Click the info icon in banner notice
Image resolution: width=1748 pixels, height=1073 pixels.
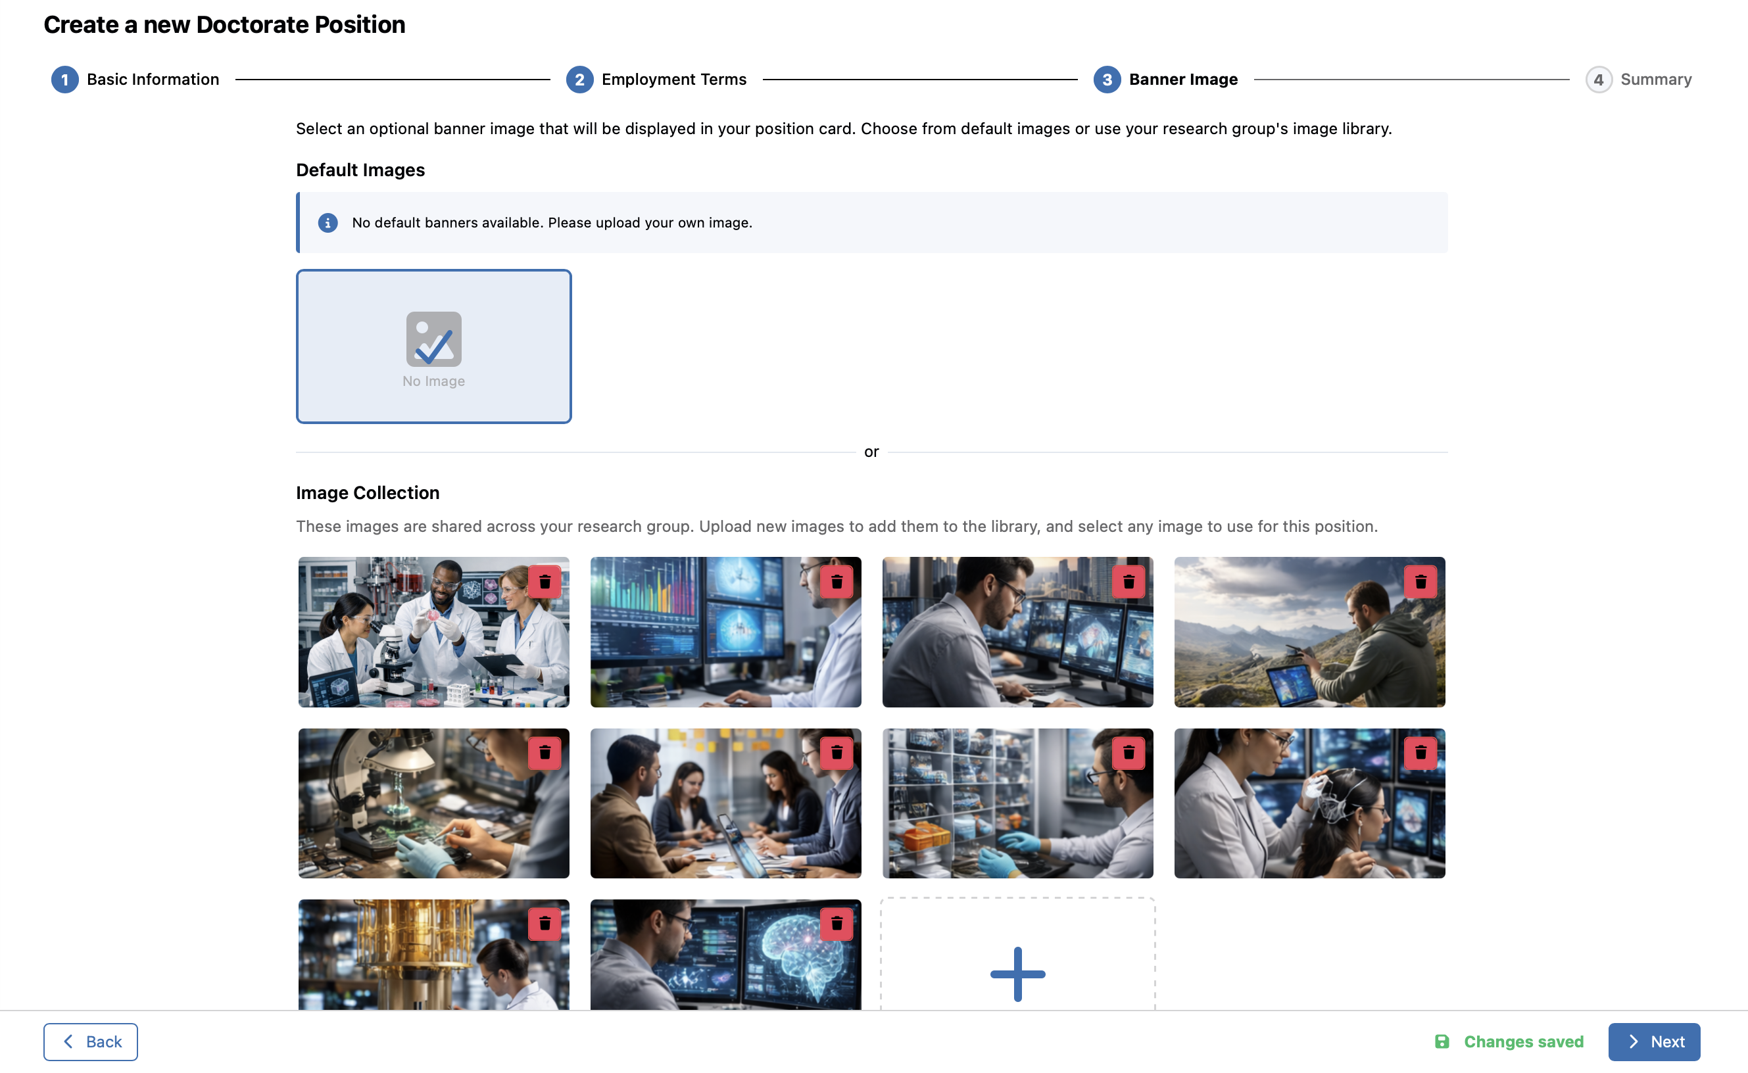(327, 223)
